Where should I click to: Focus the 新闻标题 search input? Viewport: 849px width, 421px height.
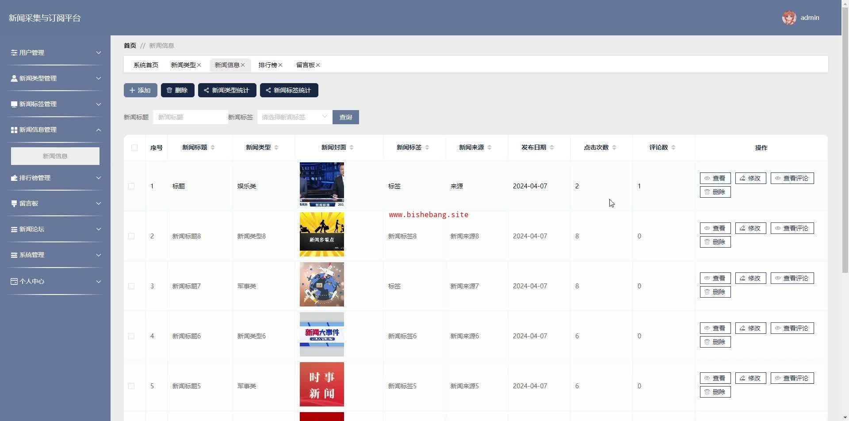click(x=191, y=117)
